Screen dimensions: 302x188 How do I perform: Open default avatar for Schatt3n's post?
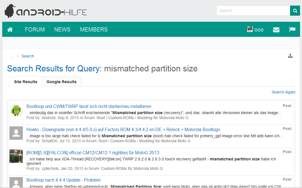[16, 133]
